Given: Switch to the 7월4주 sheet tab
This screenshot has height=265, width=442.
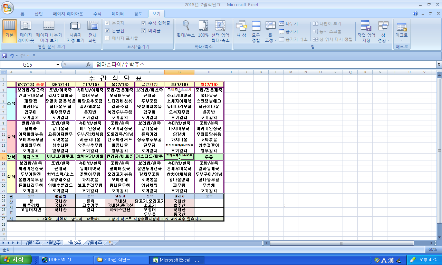Looking at the screenshot, I should coord(94,243).
